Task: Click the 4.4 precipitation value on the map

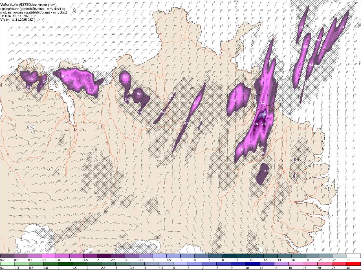Action: pos(264,115)
